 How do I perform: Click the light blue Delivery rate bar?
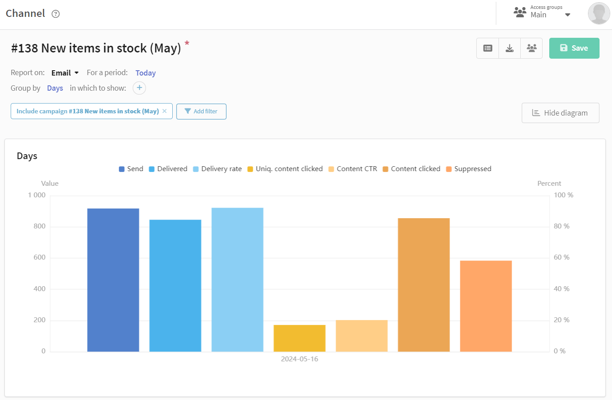pos(237,280)
